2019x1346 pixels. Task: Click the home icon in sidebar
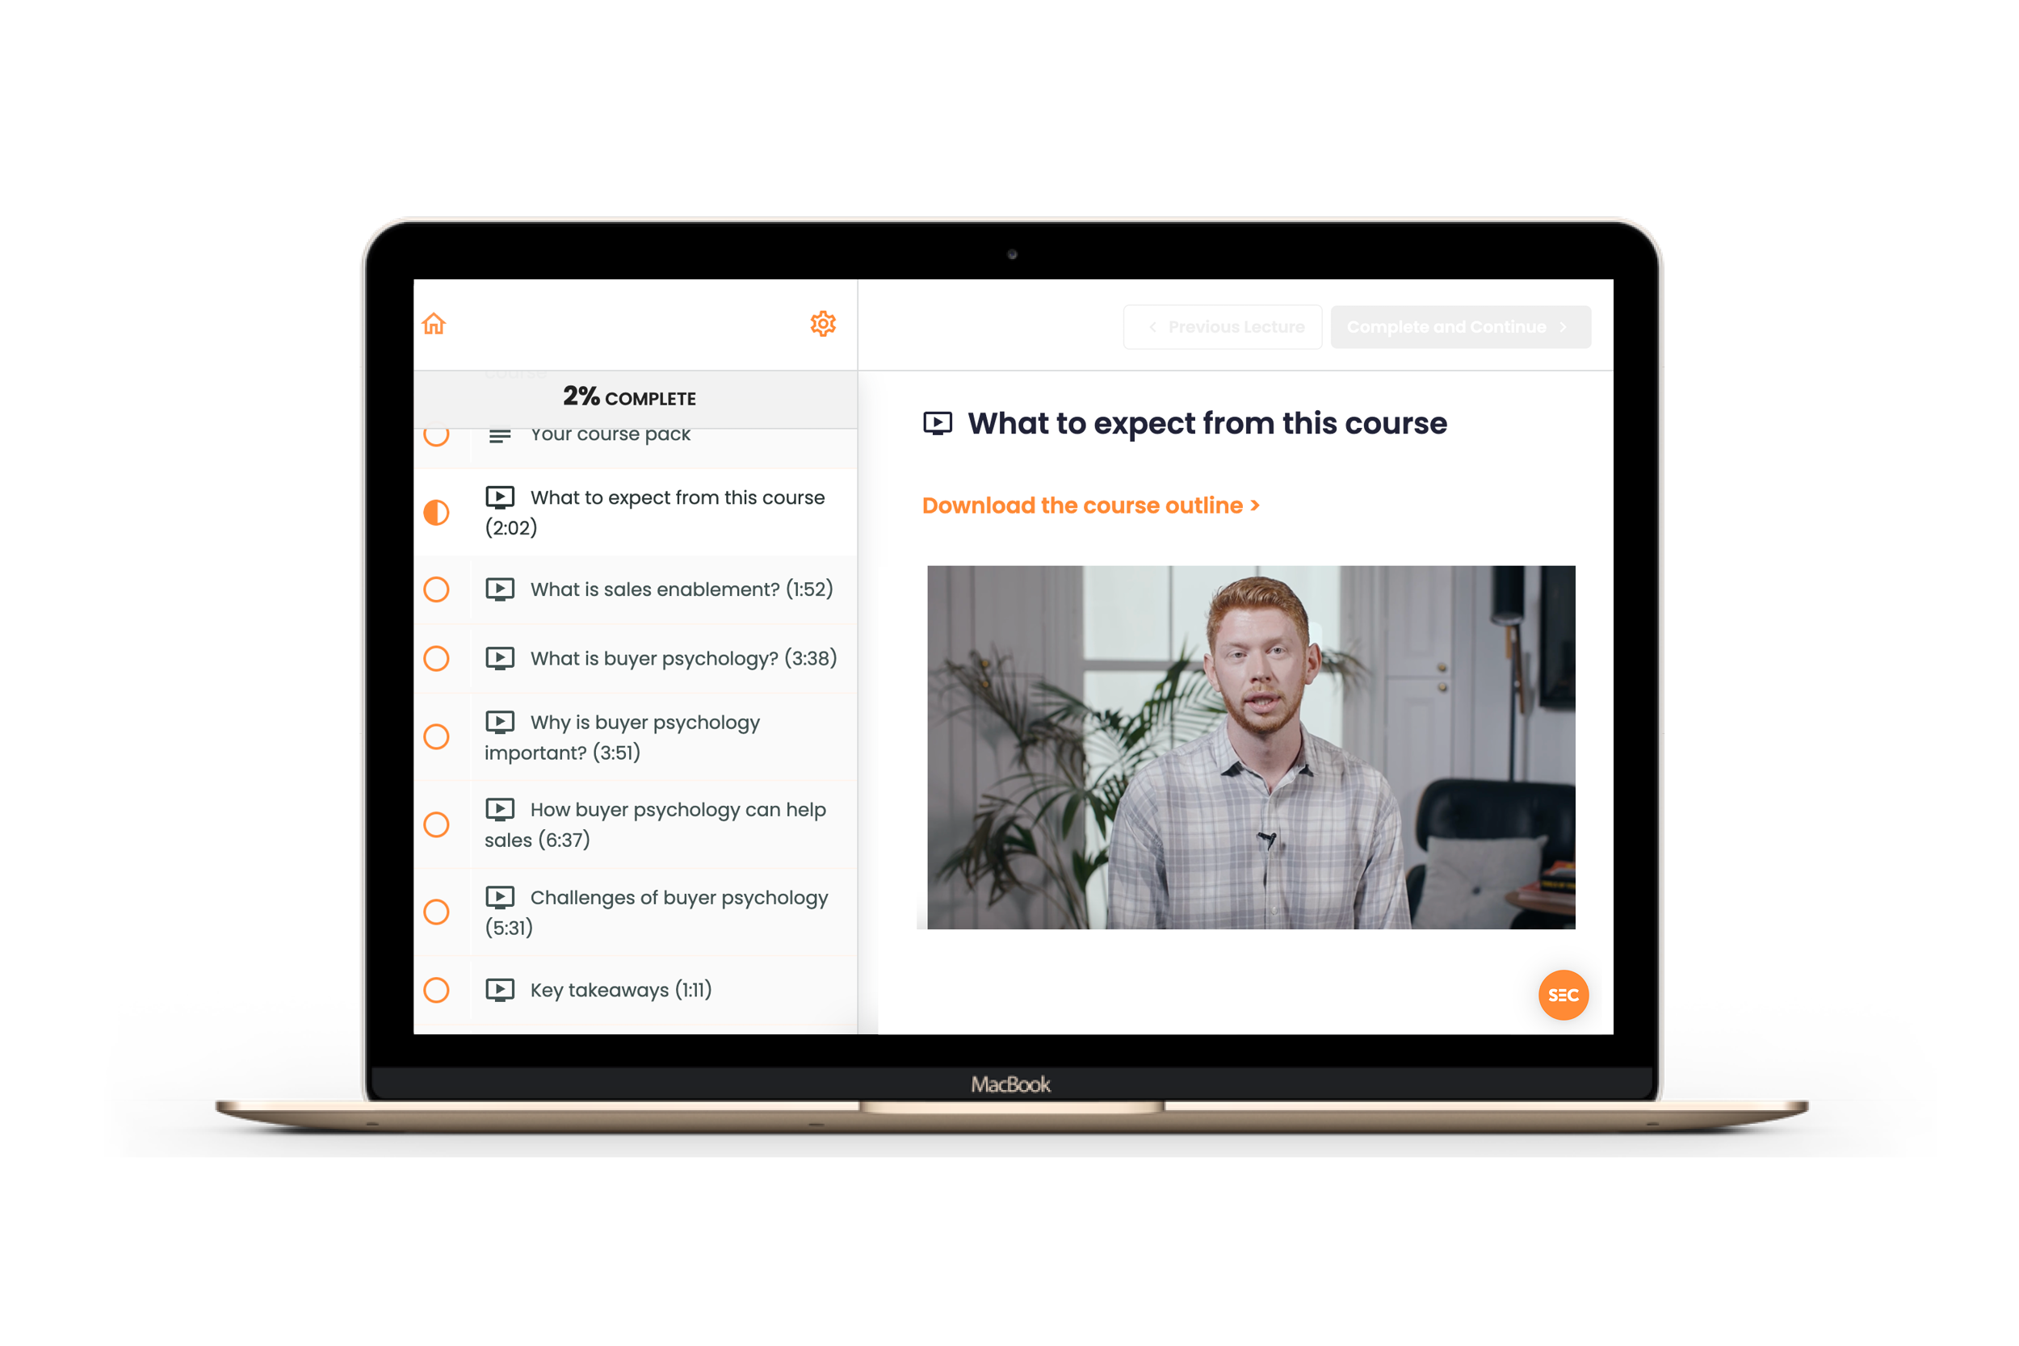435,325
